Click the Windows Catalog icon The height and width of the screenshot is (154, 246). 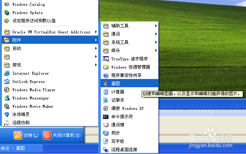click(x=7, y=4)
